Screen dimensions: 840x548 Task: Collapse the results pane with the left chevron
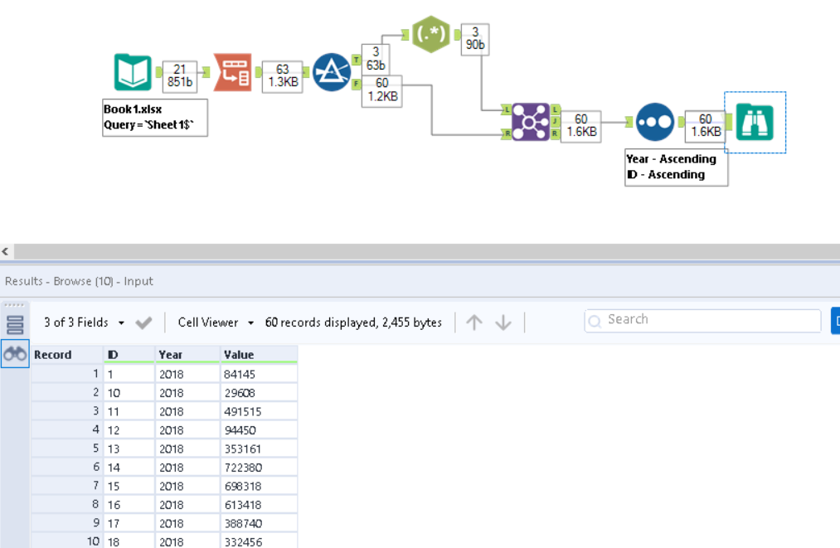coord(6,250)
